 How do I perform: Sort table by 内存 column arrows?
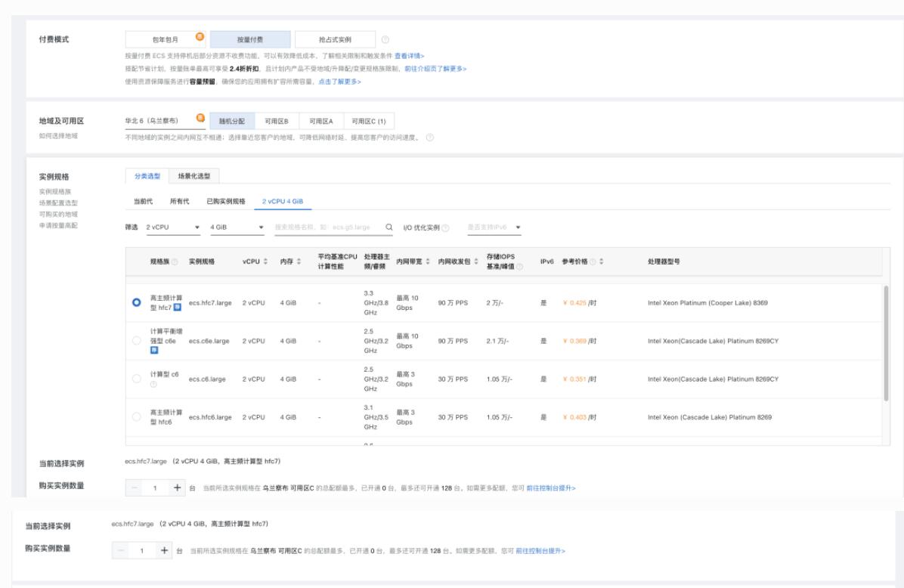click(x=299, y=262)
